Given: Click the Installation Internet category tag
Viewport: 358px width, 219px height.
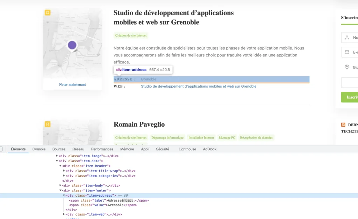Looking at the screenshot, I should tap(201, 138).
